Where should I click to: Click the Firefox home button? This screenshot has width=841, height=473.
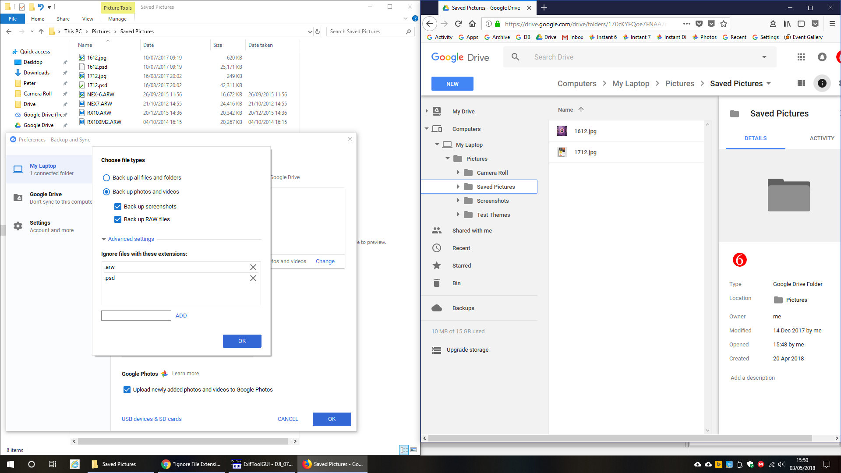click(472, 24)
